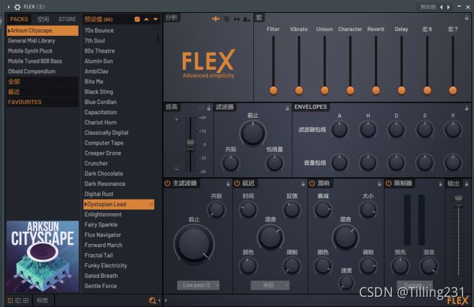Open the plugin settings gear icon
Image resolution: width=474 pixels, height=307 pixels.
point(18,7)
